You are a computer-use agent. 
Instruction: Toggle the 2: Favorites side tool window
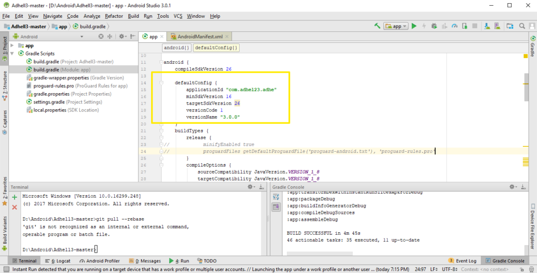pos(4,191)
